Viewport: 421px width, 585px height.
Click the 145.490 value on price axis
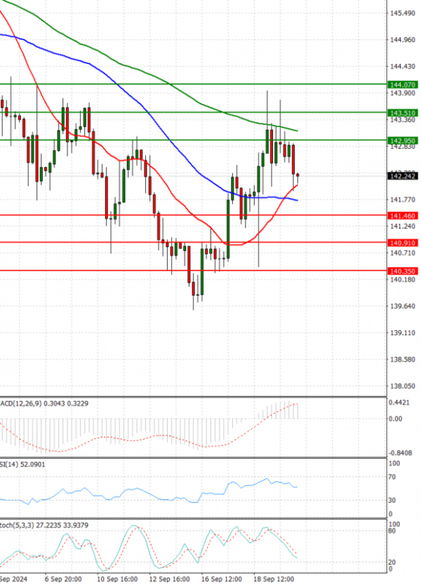point(401,13)
